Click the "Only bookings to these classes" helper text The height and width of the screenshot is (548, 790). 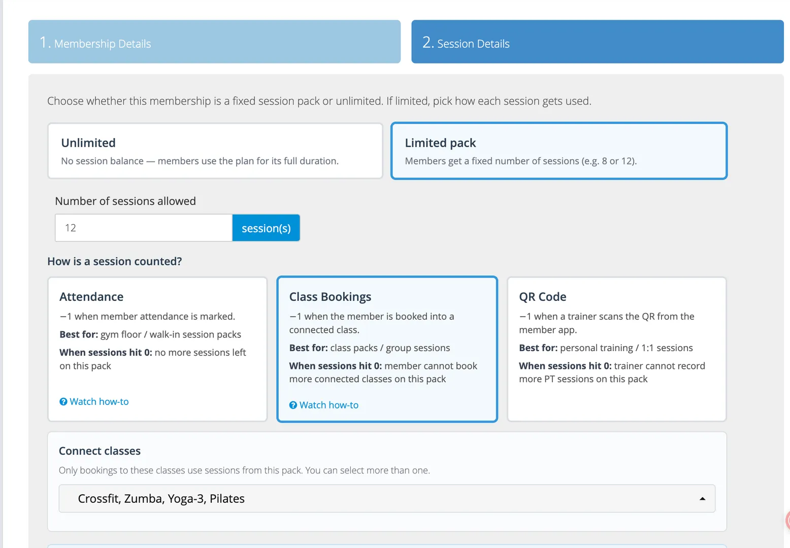coord(244,470)
